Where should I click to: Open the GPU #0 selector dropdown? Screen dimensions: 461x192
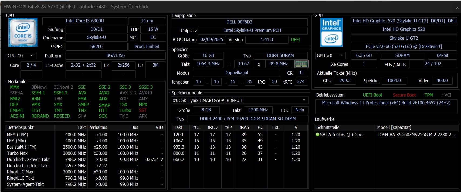point(330,56)
